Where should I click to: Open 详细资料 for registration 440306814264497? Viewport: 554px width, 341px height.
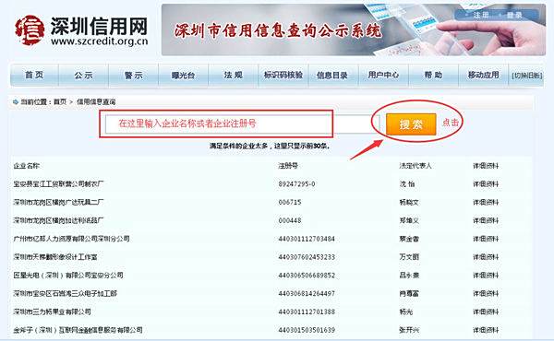point(486,294)
